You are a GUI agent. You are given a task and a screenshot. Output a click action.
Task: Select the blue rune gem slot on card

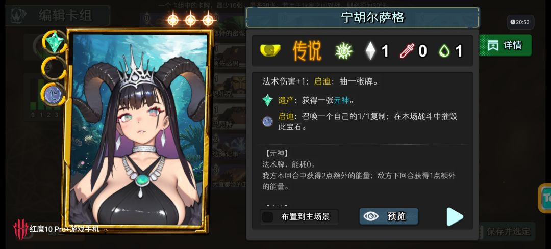[x=54, y=94]
